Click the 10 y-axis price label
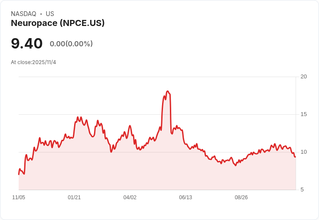 click(304, 152)
